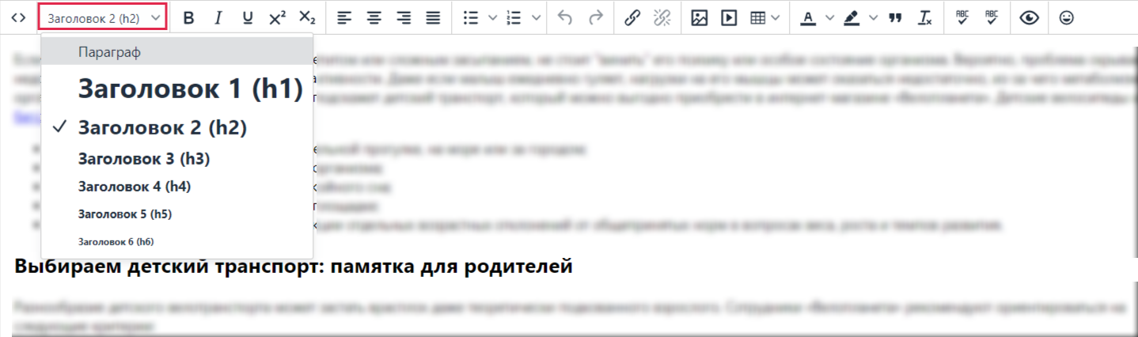Insert a media video
Image resolution: width=1138 pixels, height=337 pixels.
point(729,17)
